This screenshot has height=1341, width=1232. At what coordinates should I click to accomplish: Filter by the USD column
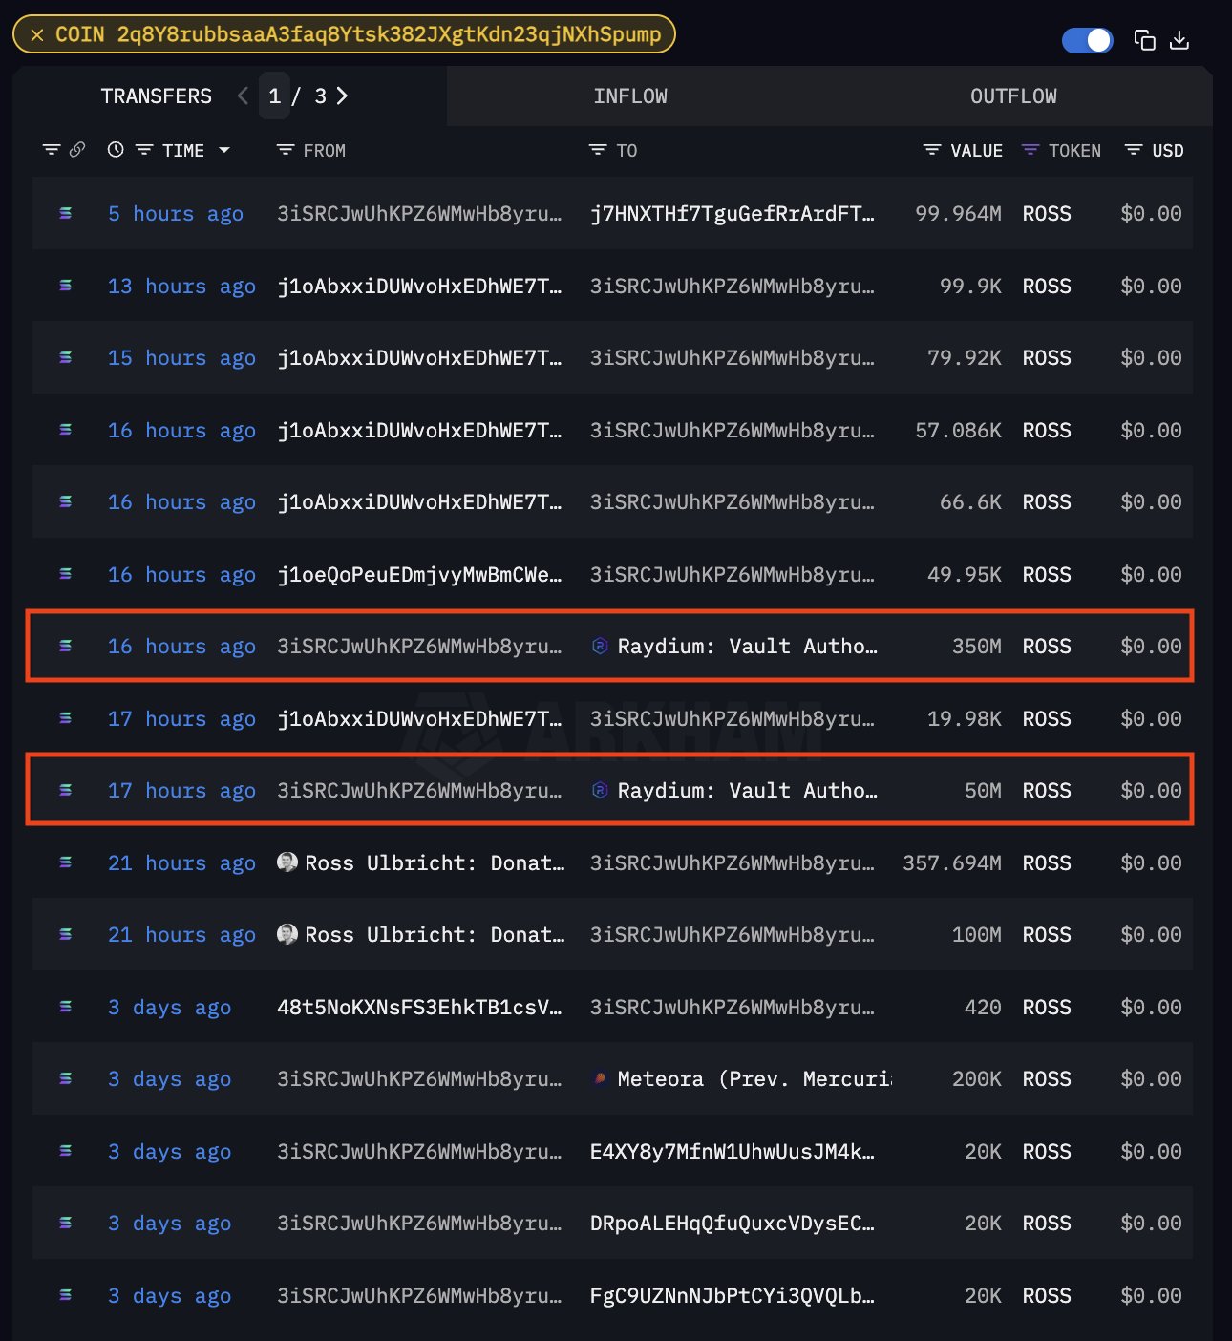pos(1134,150)
